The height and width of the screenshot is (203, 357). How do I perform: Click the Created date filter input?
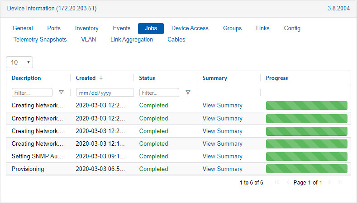pyautogui.click(x=105, y=92)
